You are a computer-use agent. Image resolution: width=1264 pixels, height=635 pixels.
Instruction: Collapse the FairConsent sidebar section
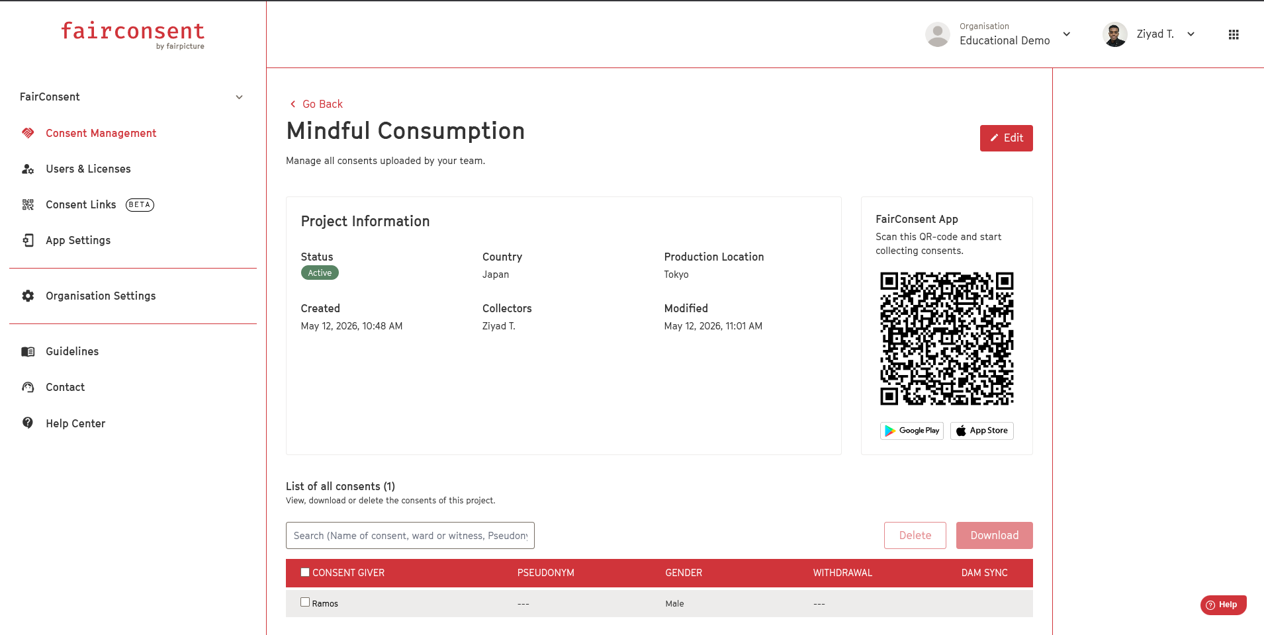pyautogui.click(x=240, y=97)
